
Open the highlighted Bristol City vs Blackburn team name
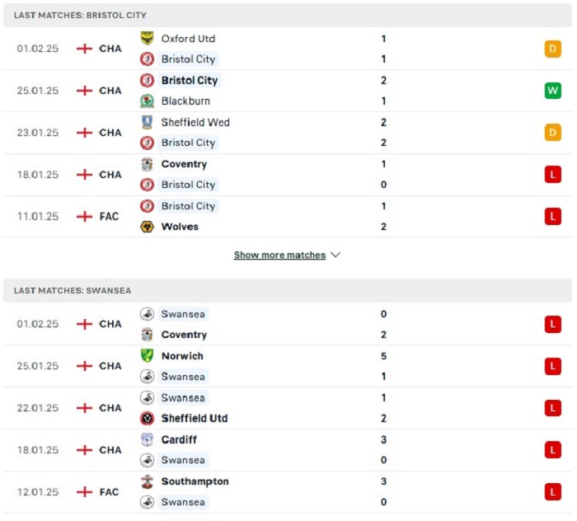(x=190, y=80)
